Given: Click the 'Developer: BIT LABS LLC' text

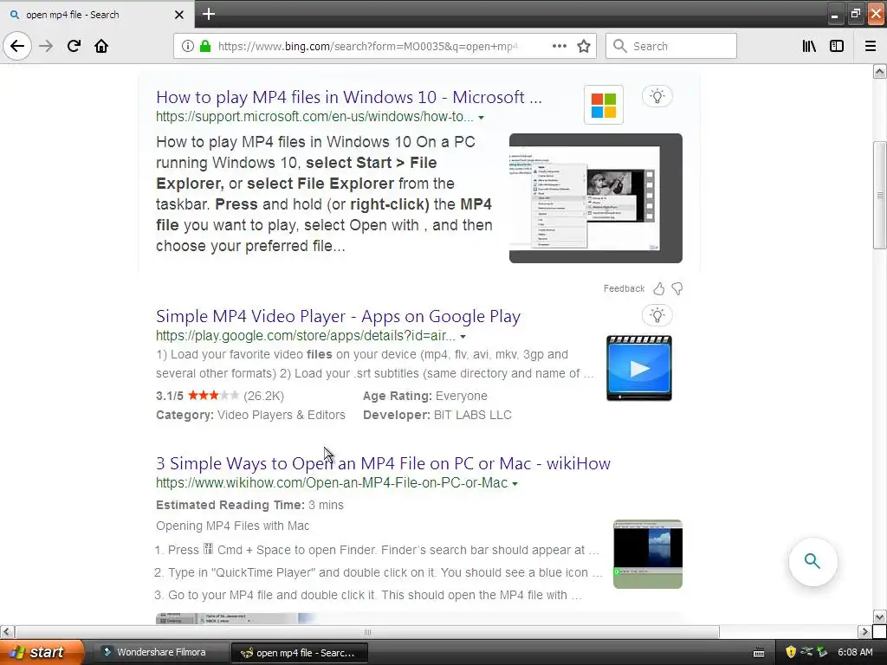Looking at the screenshot, I should tap(437, 415).
